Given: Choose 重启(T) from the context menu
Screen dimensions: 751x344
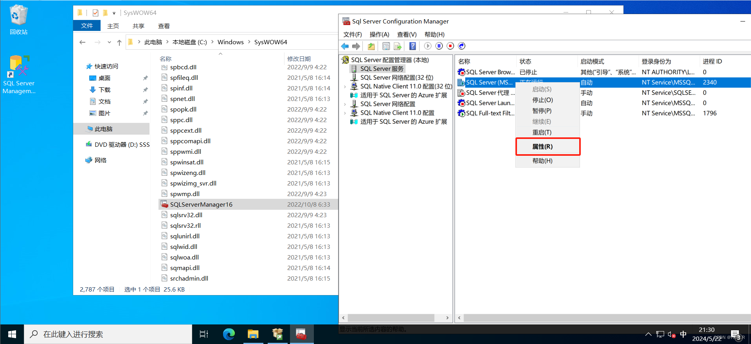Looking at the screenshot, I should coord(547,132).
